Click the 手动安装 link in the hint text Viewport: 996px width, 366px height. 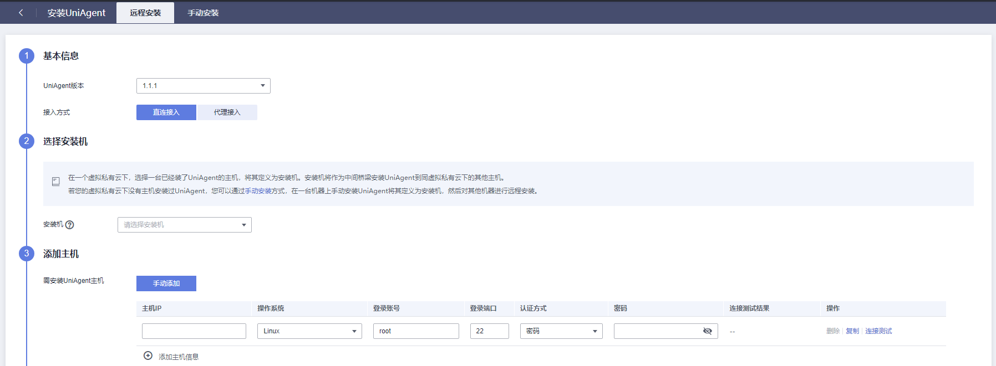point(258,191)
